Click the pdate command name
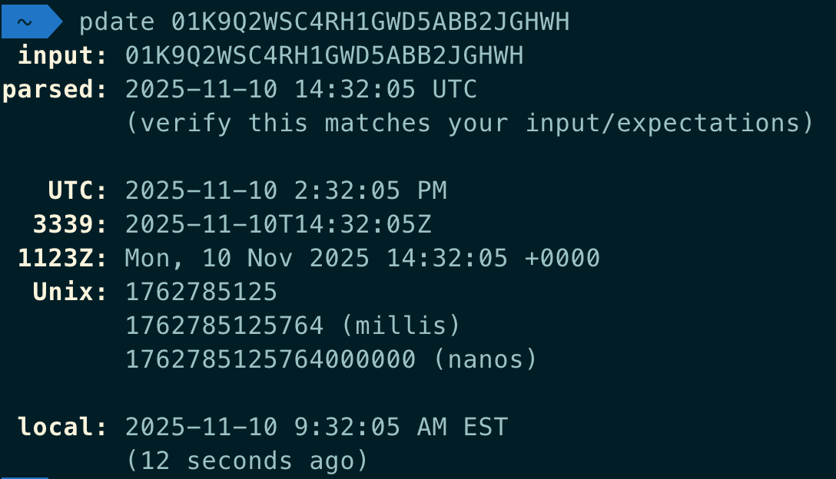836x479 pixels. click(x=117, y=22)
